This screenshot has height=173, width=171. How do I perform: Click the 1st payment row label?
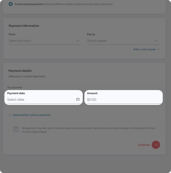coord(15,87)
